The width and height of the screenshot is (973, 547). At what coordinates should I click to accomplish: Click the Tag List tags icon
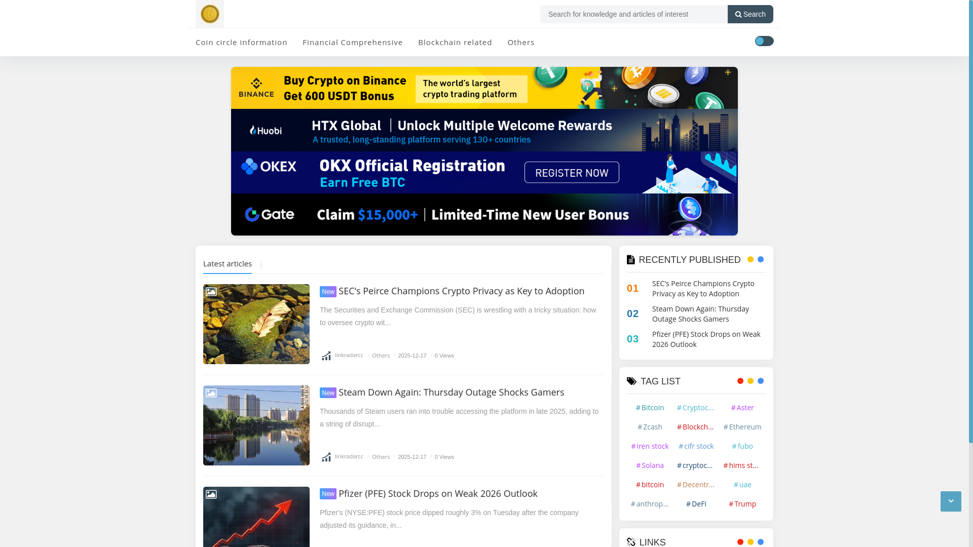[x=631, y=381]
